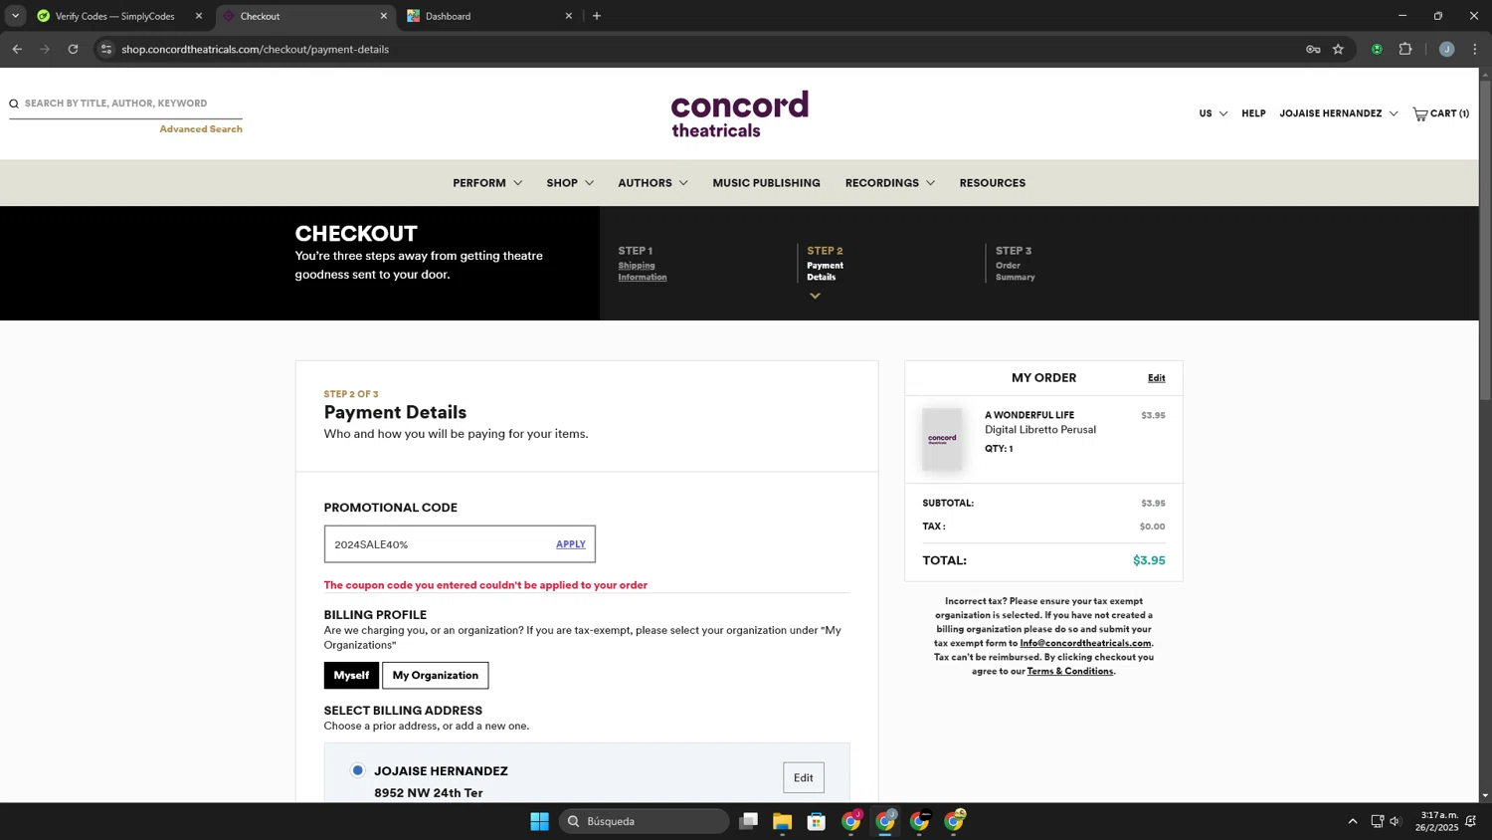Expand the Authors menu
The width and height of the screenshot is (1492, 840).
(653, 183)
